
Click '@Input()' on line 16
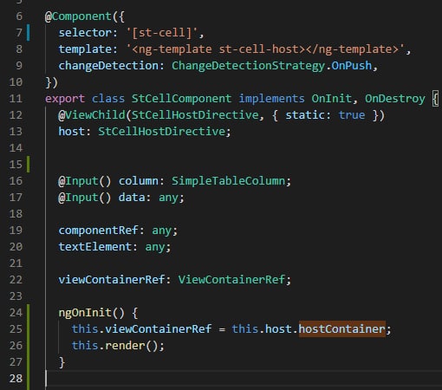(x=85, y=181)
